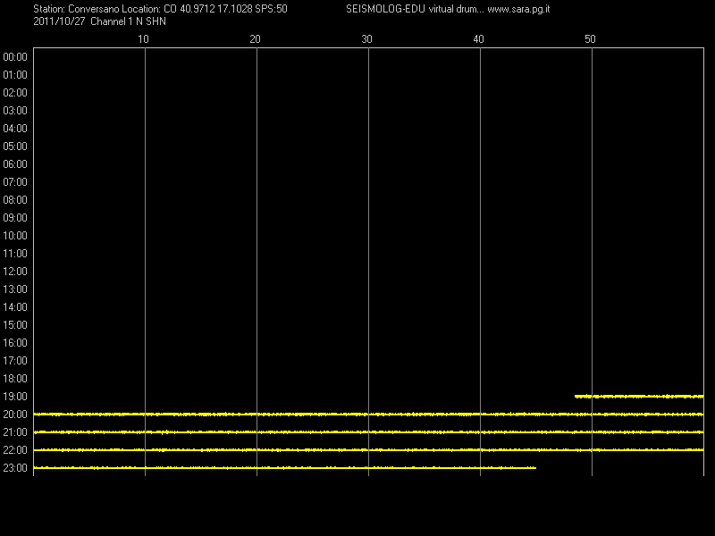
Task: Click the Station: Conversano header text
Action: tap(76, 9)
